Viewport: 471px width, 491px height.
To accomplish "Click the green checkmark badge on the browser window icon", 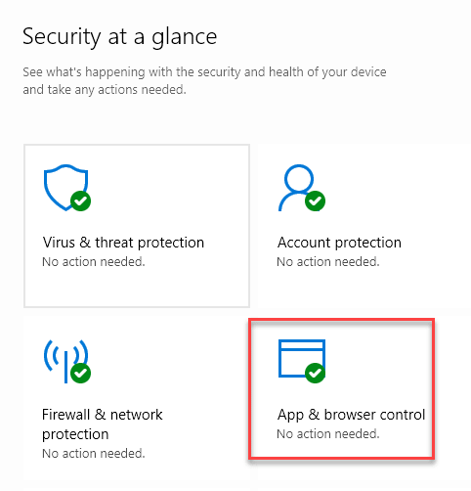I will (x=315, y=373).
